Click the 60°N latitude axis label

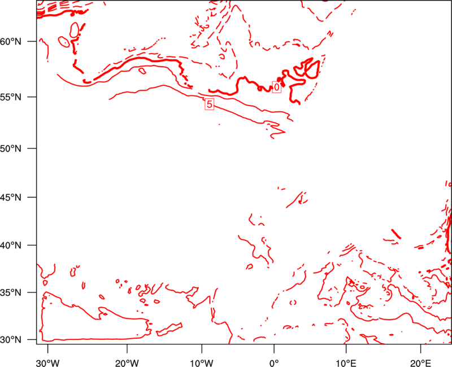pos(11,42)
